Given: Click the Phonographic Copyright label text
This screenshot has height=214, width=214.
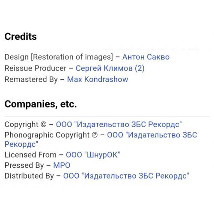Looking at the screenshot, I should tap(47, 135).
